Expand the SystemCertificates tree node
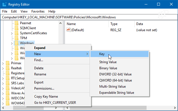 (x=12, y=33)
